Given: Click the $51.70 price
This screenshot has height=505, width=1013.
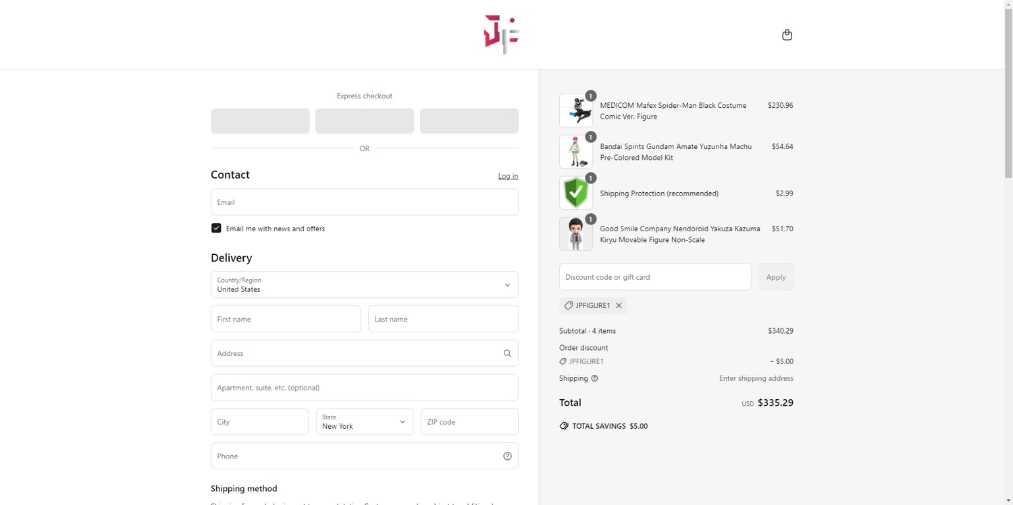Looking at the screenshot, I should click(x=782, y=229).
